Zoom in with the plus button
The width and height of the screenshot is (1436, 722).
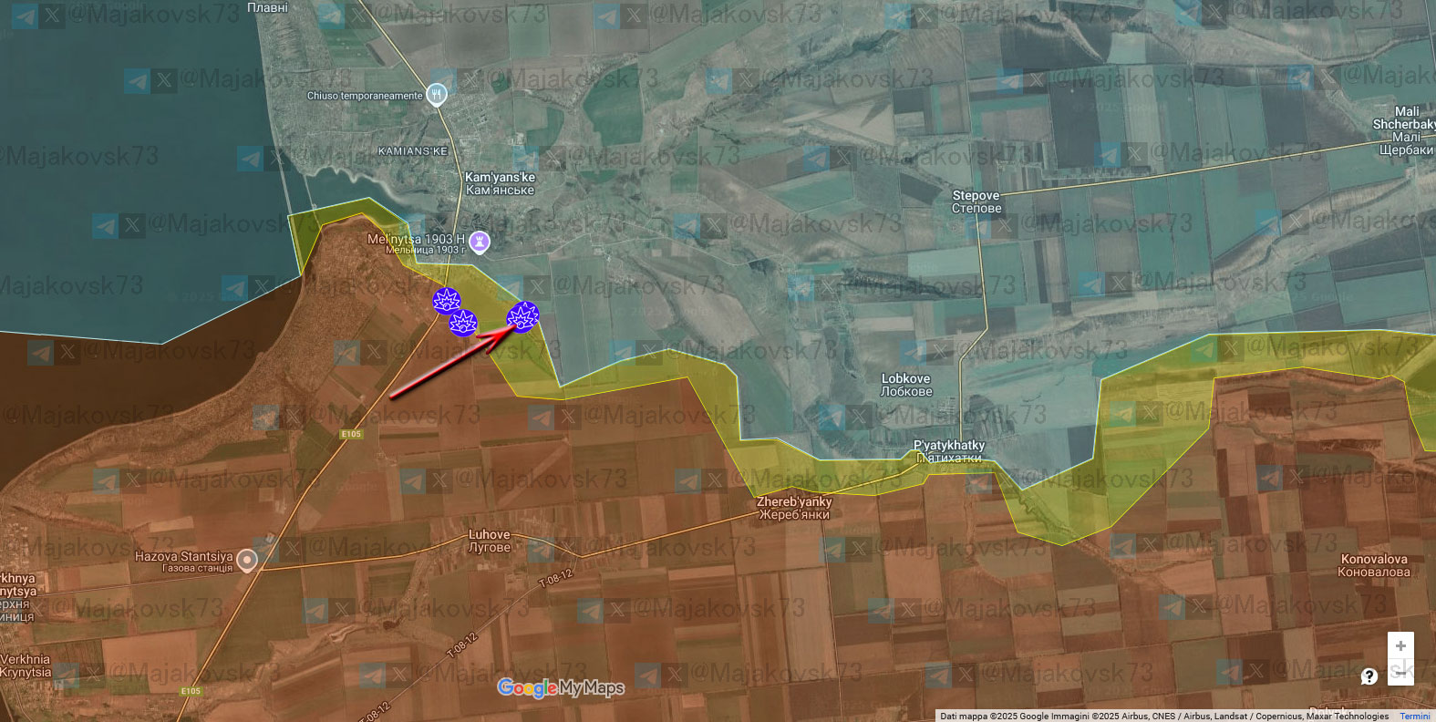click(x=1400, y=646)
